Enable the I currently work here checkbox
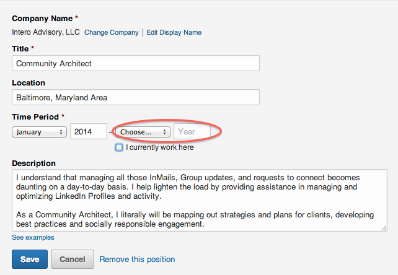 (x=119, y=147)
